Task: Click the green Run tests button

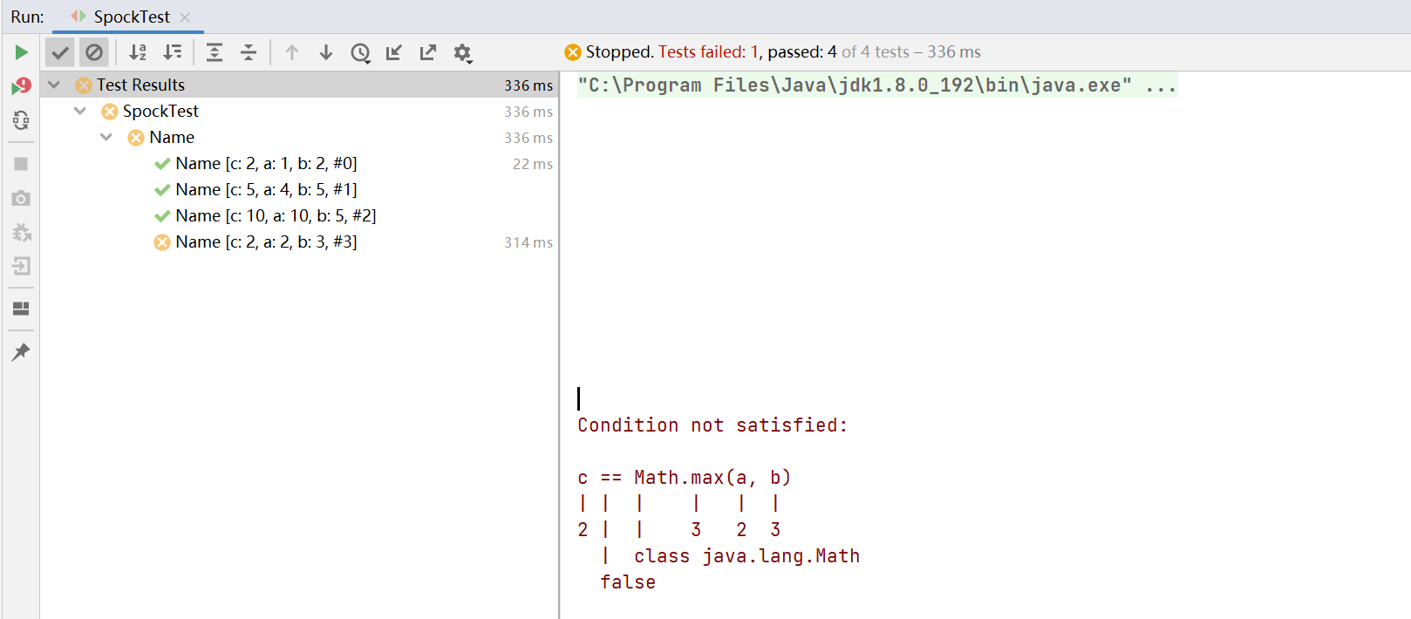Action: 21,52
